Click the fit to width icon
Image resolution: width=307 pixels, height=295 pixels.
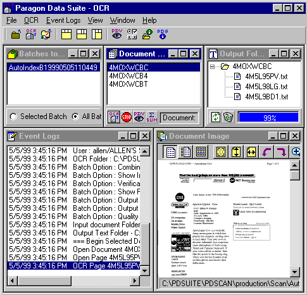[x=251, y=151]
